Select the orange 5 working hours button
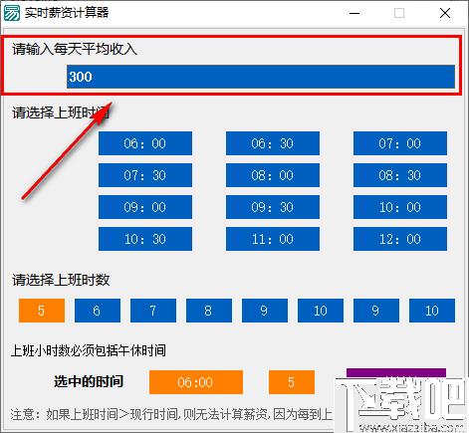This screenshot has height=433, width=469. [x=42, y=311]
